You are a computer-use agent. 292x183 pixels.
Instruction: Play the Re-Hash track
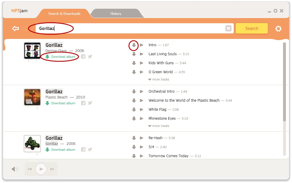click(142, 138)
